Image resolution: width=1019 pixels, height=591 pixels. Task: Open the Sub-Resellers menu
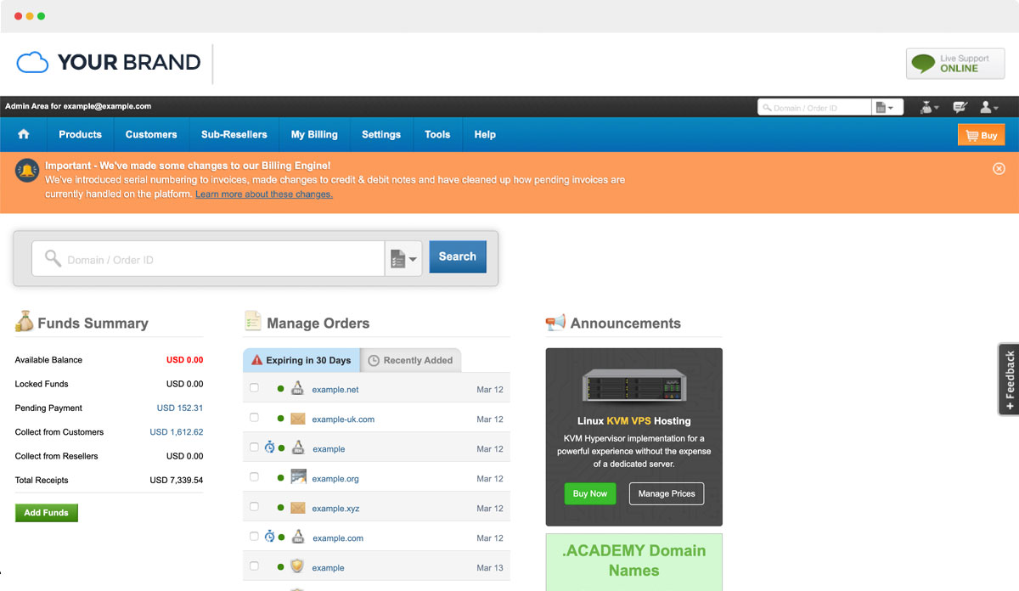tap(234, 134)
